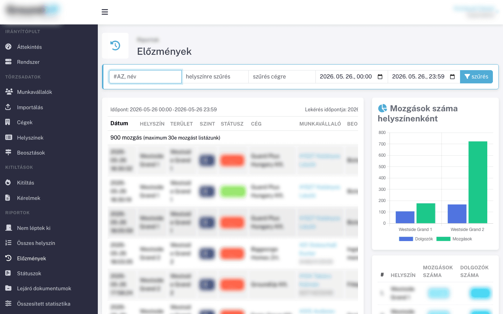Click the STÁTUSZ column header
The image size is (503, 314).
click(232, 124)
